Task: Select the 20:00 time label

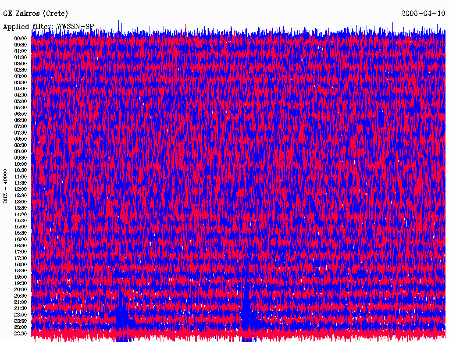Action: (21, 289)
